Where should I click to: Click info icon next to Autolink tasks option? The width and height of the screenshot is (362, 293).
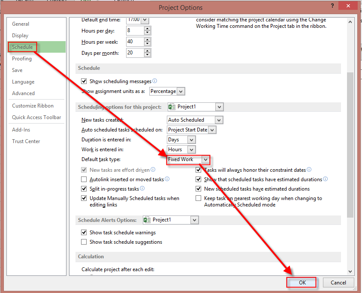(x=167, y=179)
